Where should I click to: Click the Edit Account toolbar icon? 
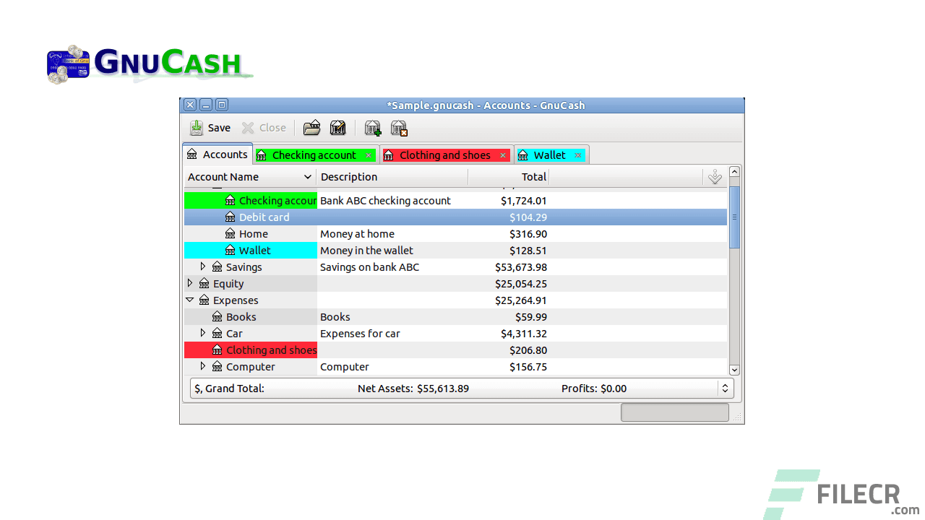click(337, 128)
